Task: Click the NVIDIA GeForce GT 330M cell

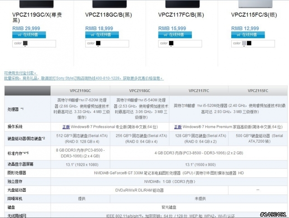Action: 169,173
